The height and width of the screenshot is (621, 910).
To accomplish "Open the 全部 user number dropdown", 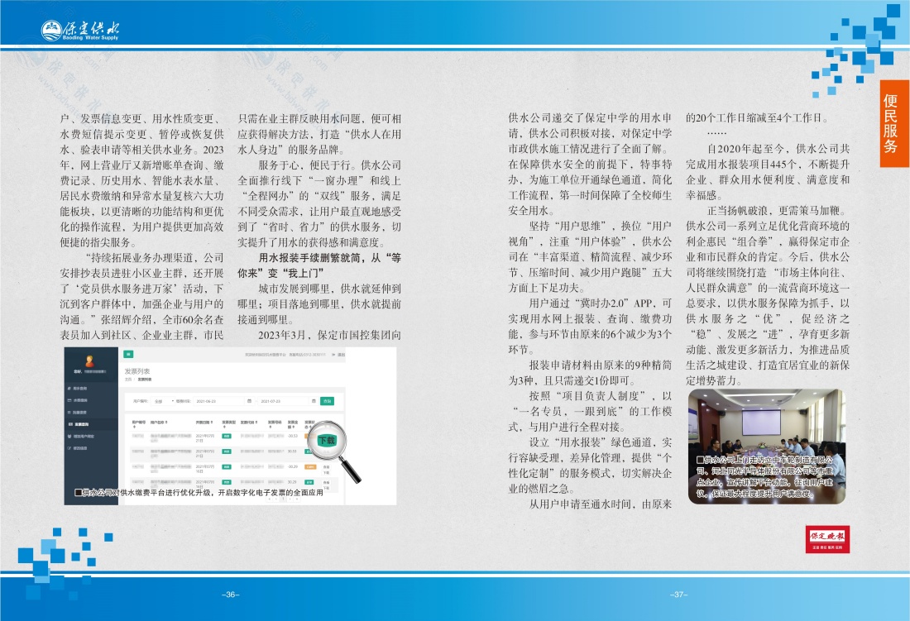I will pos(161,401).
